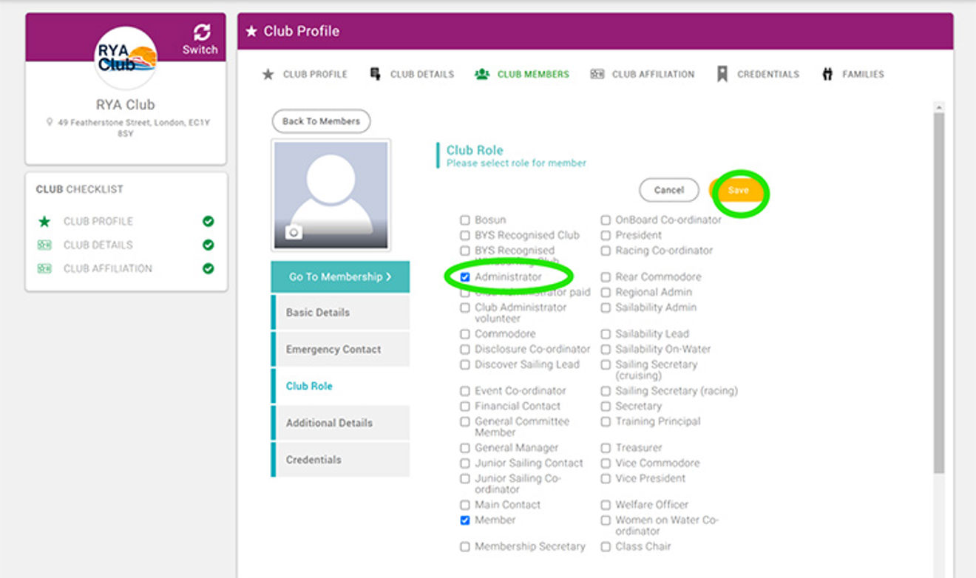Click the vertical scrollbar on the right
Image resolution: width=976 pixels, height=578 pixels.
click(x=939, y=296)
